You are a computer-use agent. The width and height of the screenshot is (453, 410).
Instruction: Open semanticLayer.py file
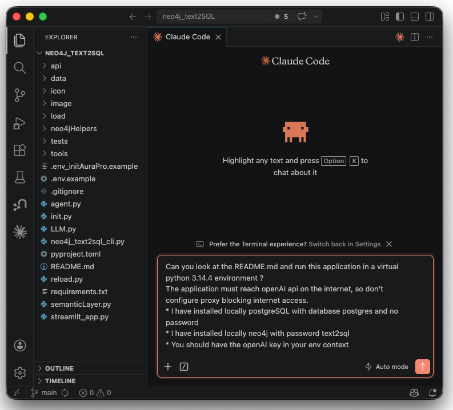tap(90, 304)
